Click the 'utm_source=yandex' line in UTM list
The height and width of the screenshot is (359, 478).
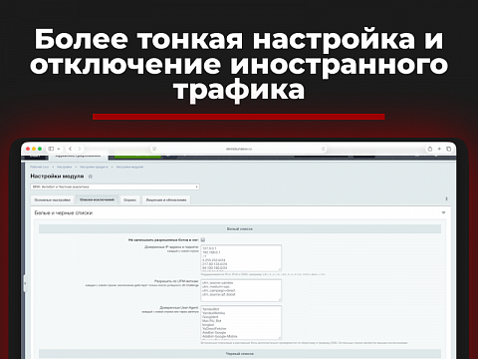coord(218,282)
